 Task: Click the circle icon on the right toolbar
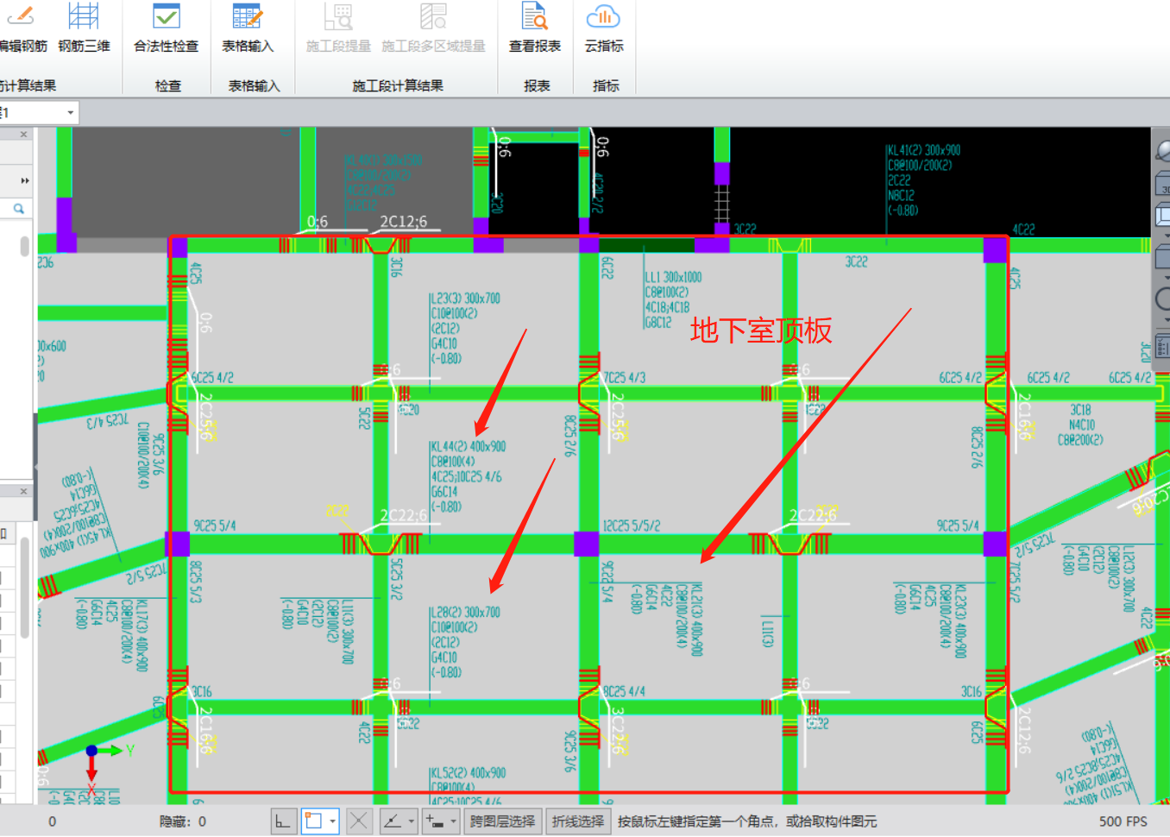pos(1163,299)
